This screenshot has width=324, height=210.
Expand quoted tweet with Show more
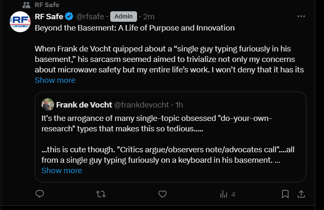coord(62,170)
